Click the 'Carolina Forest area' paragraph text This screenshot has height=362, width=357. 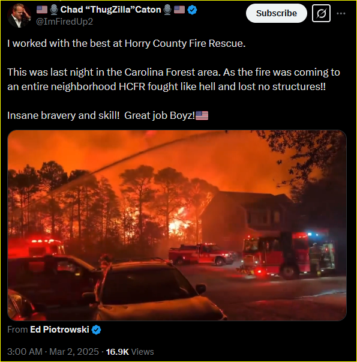click(173, 79)
